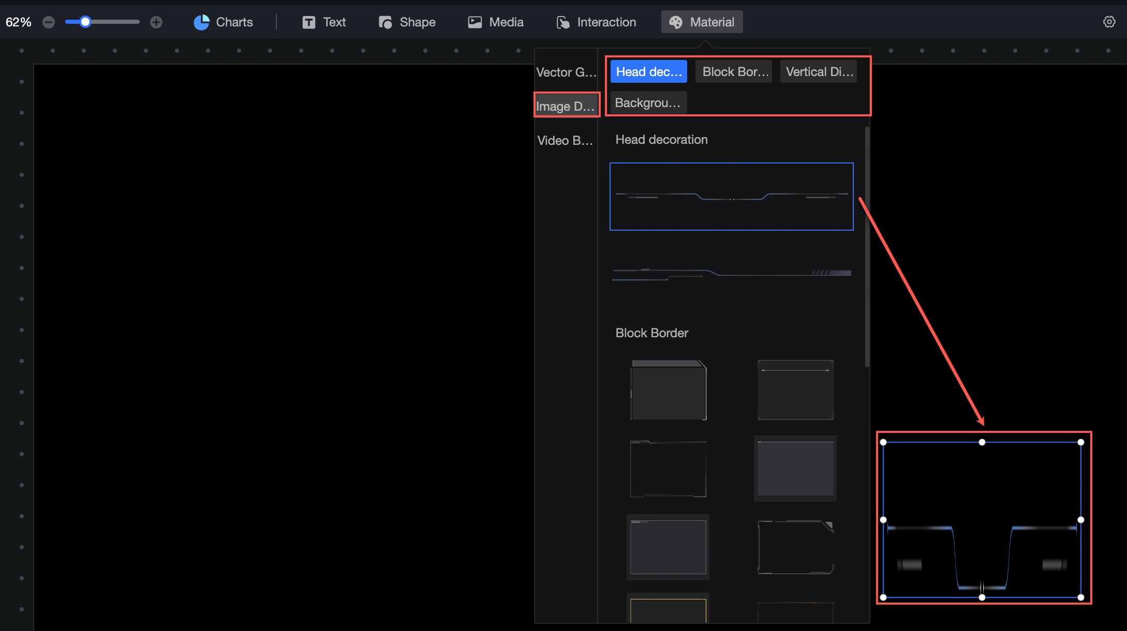Click the Material palette icon
Viewport: 1127px width, 631px height.
676,22
